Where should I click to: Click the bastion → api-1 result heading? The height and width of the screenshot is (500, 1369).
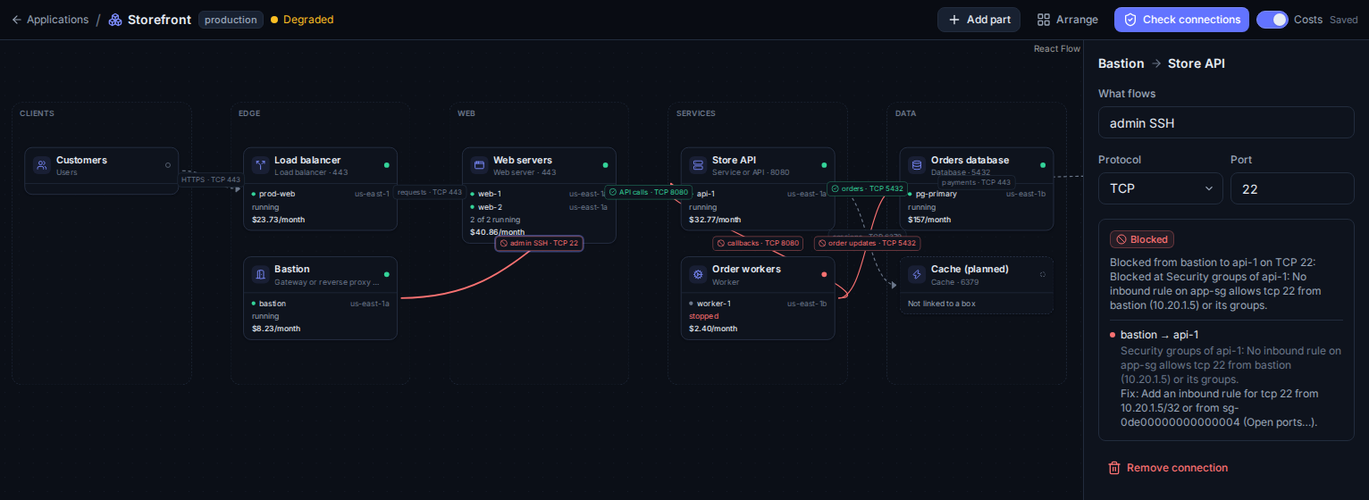tap(1160, 335)
